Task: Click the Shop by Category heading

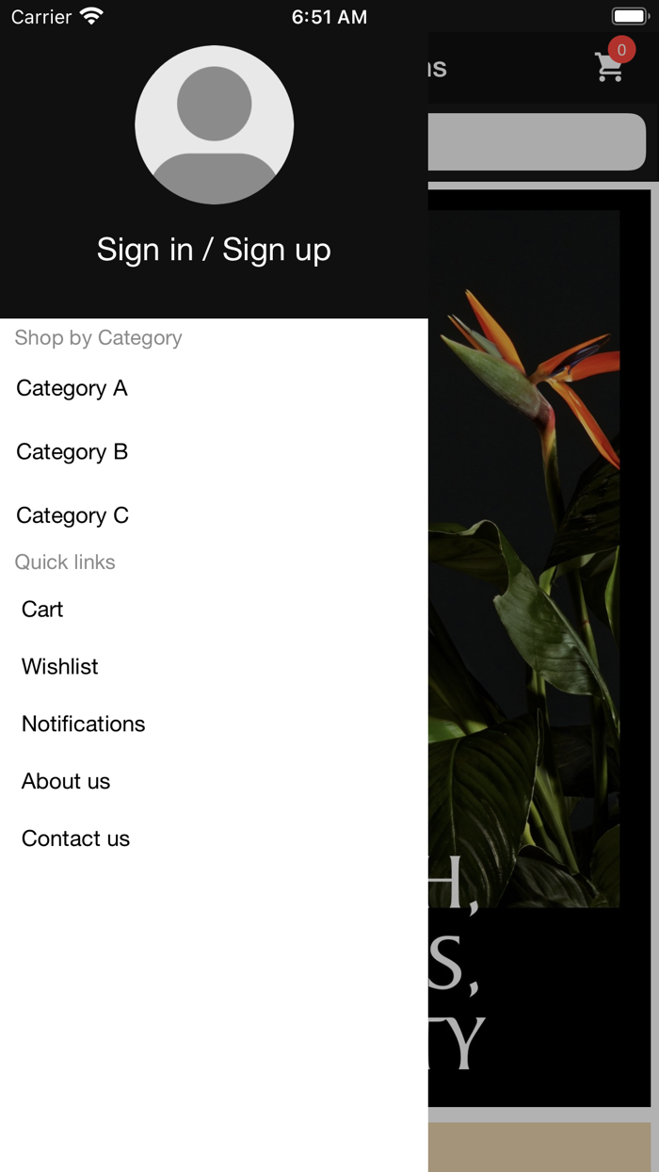Action: click(99, 338)
